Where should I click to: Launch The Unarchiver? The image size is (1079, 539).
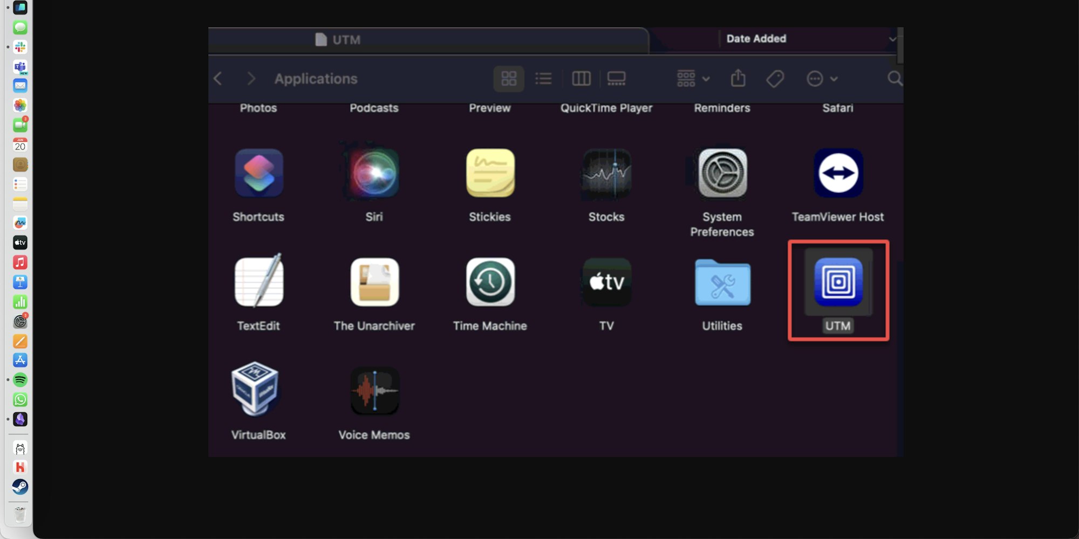tap(374, 282)
